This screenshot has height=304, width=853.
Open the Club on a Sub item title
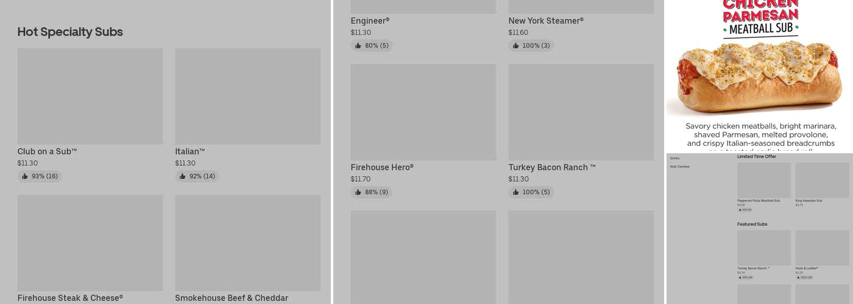tap(47, 151)
